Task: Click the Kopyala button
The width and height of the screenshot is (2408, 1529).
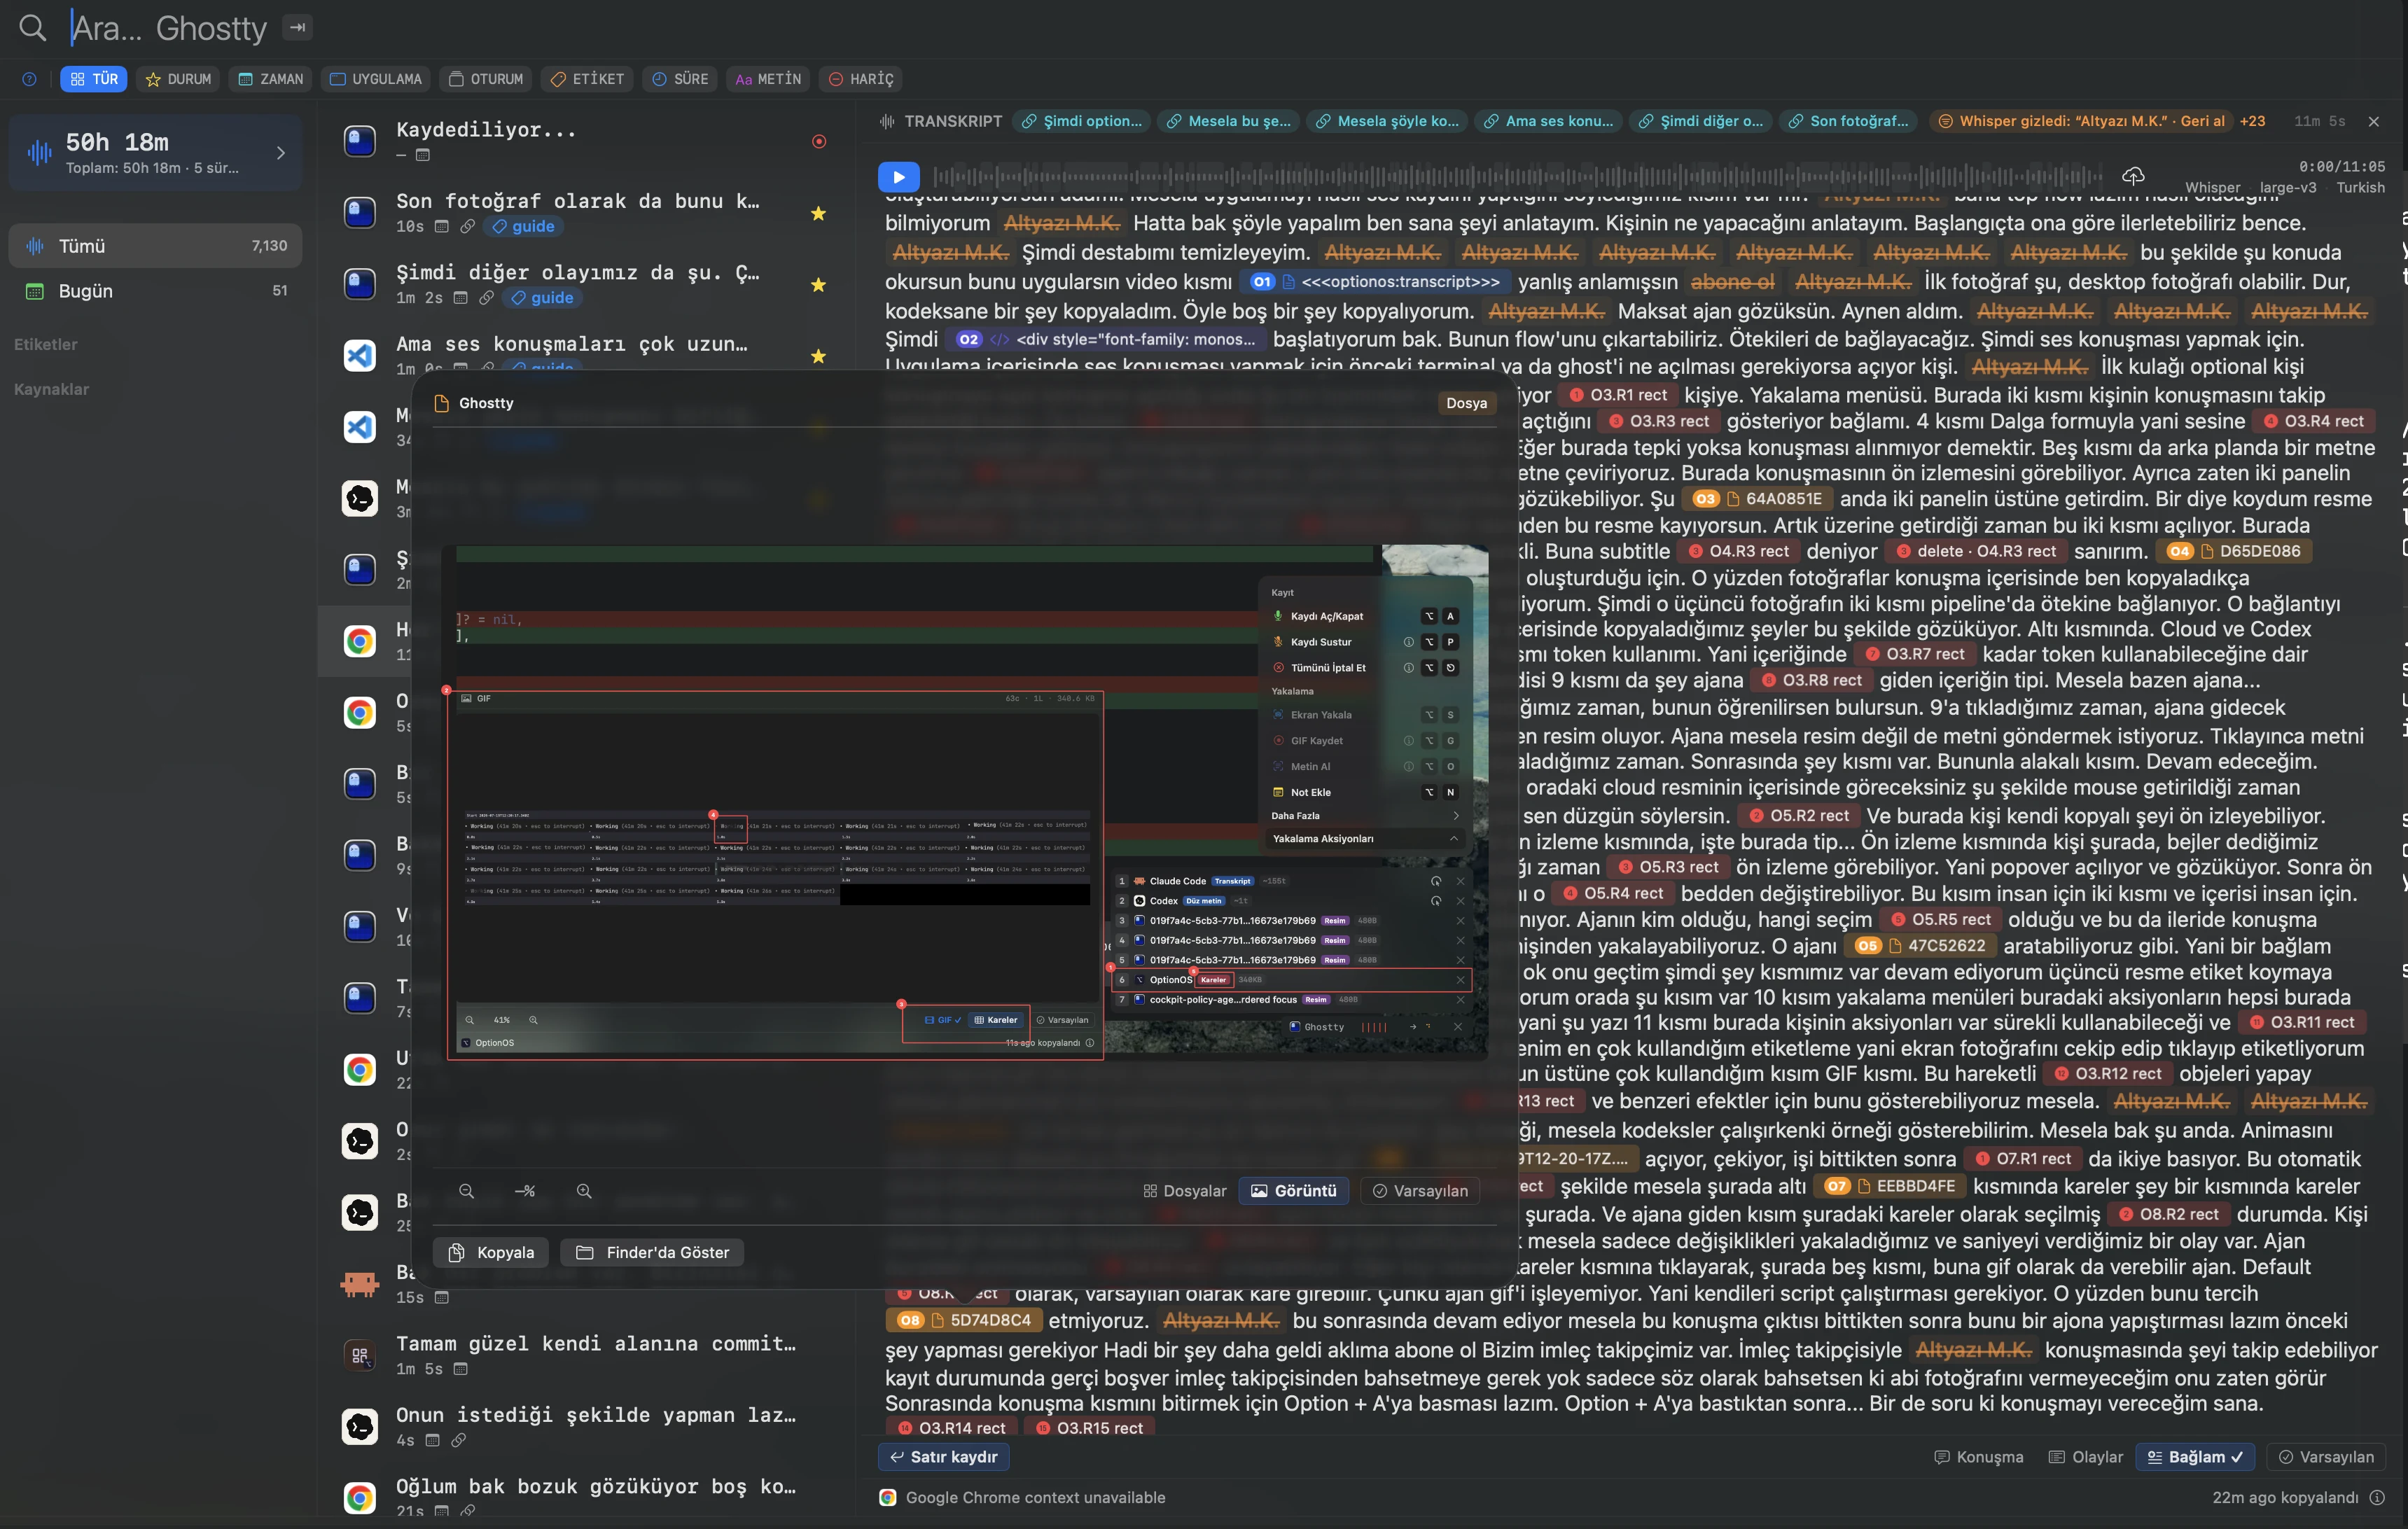Action: [491, 1252]
